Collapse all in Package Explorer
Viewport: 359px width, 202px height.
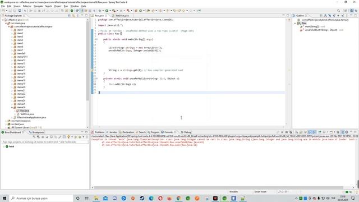pyautogui.click(x=70, y=16)
